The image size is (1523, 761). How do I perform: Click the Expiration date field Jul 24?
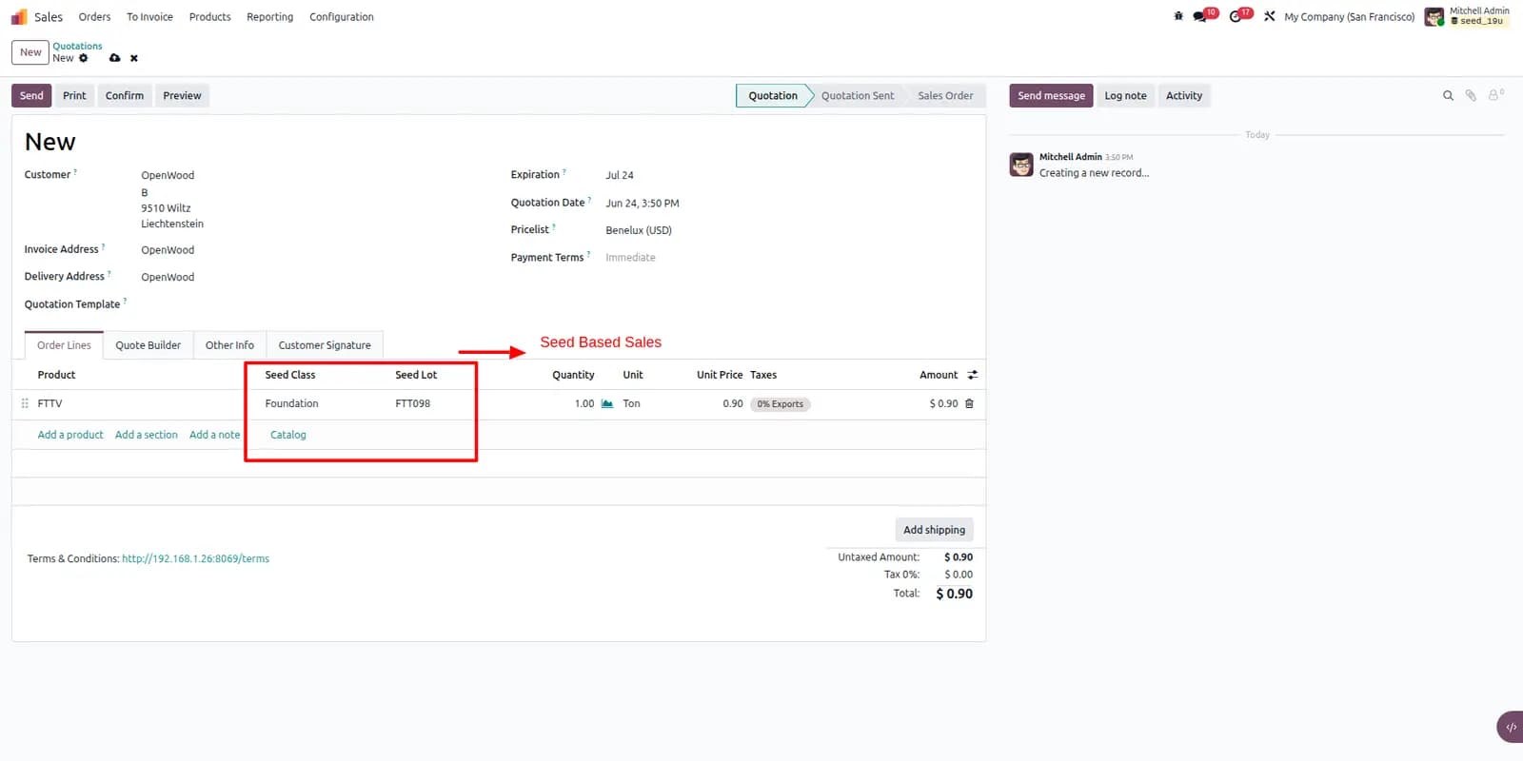point(620,175)
